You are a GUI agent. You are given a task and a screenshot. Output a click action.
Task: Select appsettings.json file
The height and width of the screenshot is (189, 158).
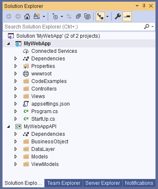point(51,104)
